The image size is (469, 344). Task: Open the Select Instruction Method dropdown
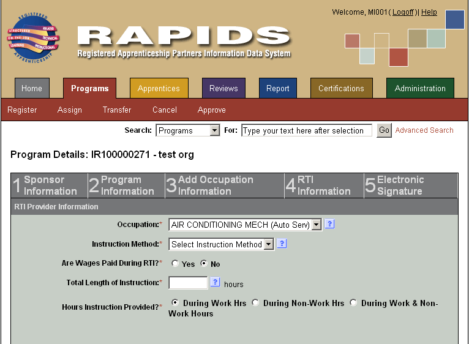click(222, 244)
